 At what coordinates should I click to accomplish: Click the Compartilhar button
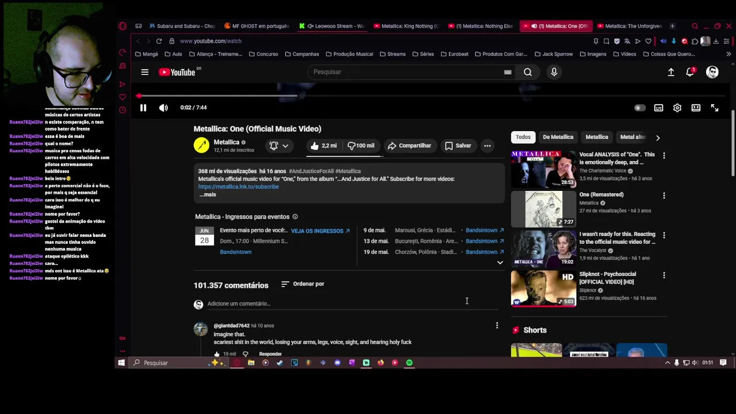coord(409,146)
